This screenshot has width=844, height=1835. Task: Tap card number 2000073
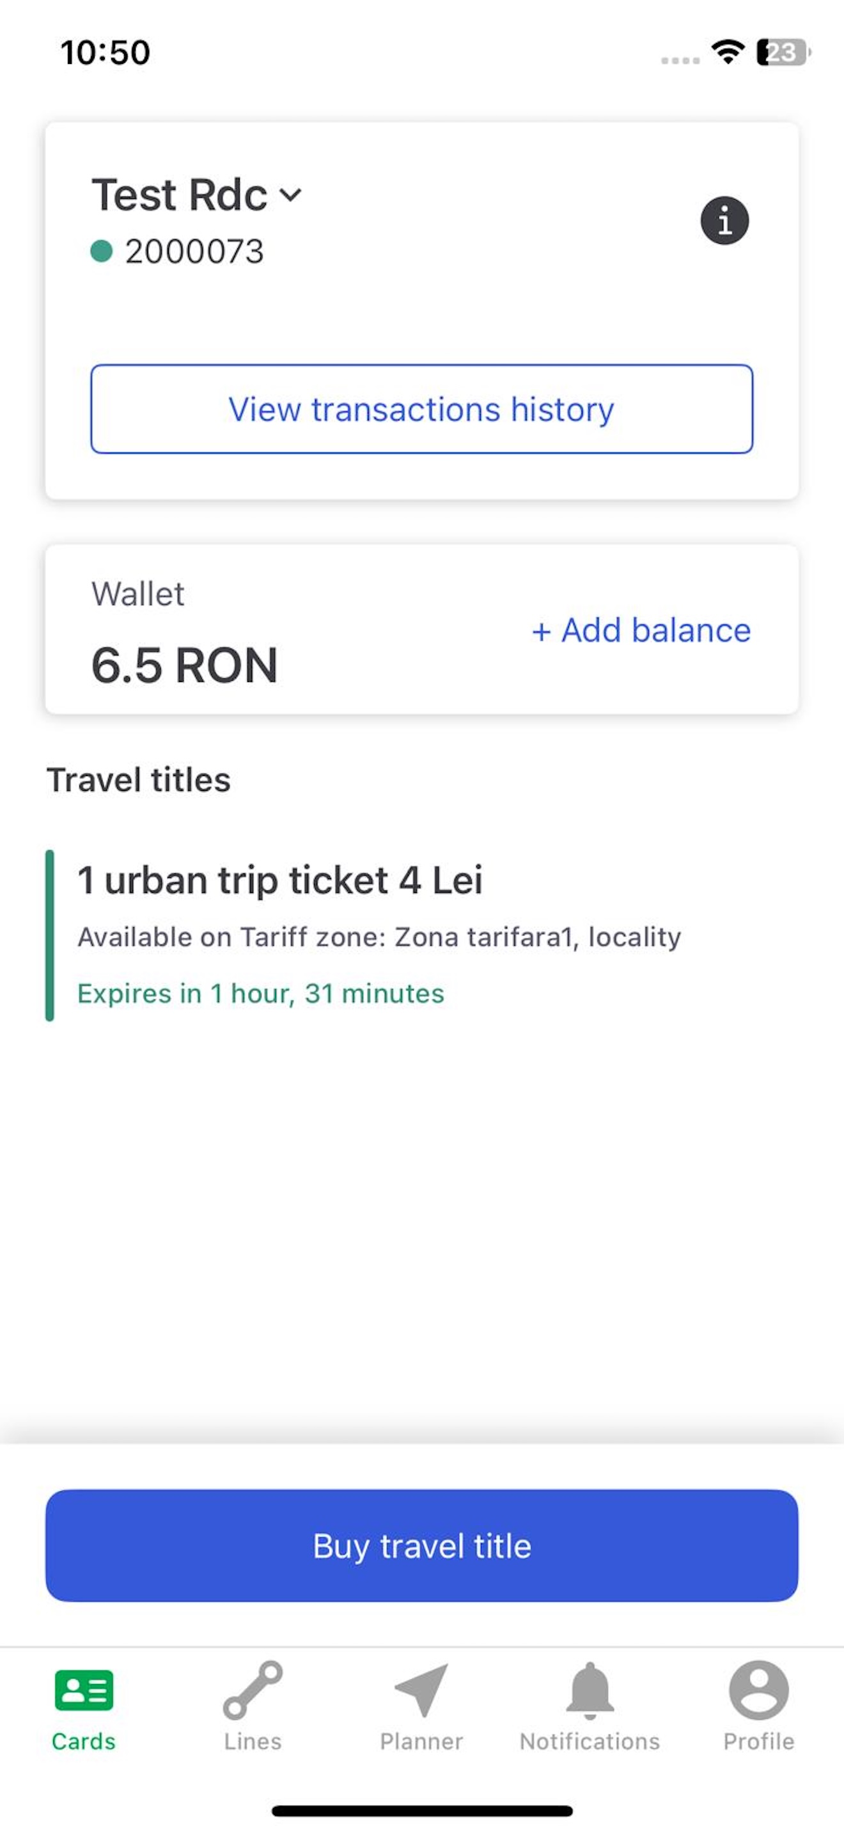[x=194, y=251]
